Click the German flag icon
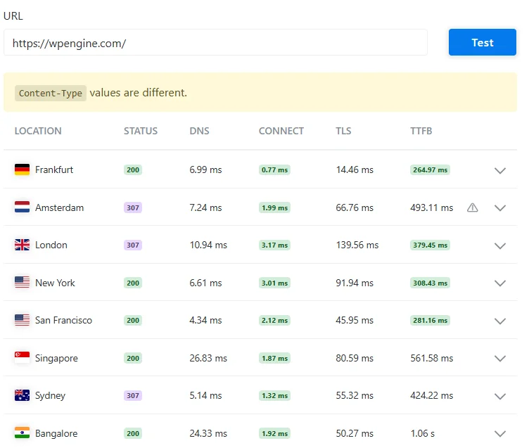The height and width of the screenshot is (448, 529). [22, 169]
